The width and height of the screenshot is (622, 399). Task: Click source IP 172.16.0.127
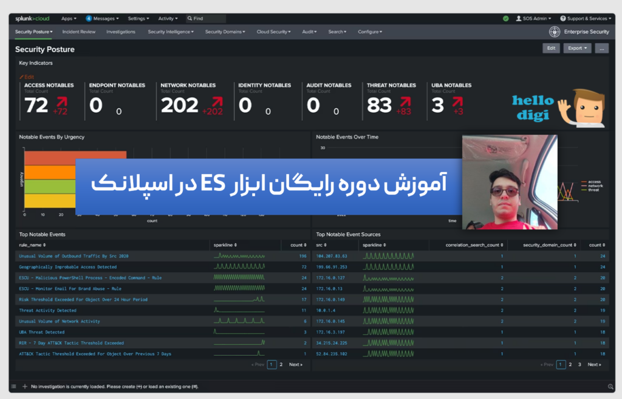[x=330, y=278]
